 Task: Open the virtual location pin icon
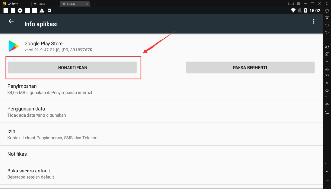click(327, 105)
